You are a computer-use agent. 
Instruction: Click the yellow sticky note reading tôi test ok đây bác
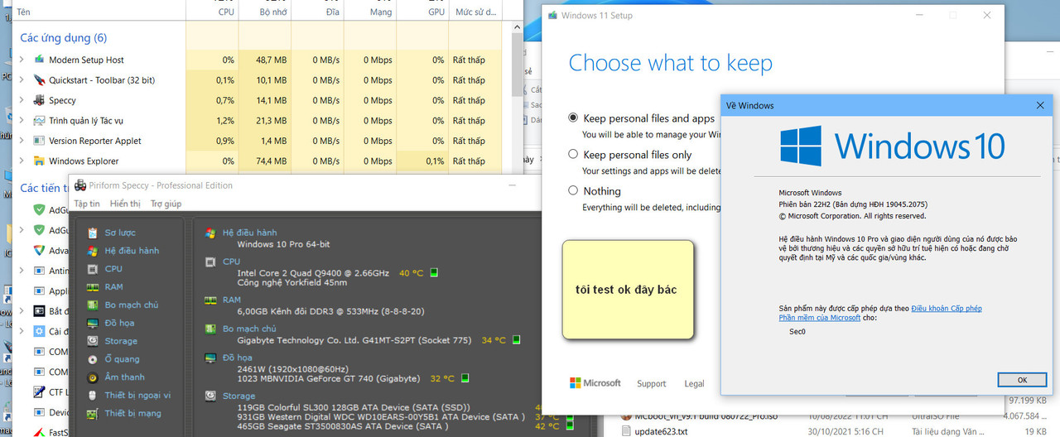click(628, 290)
